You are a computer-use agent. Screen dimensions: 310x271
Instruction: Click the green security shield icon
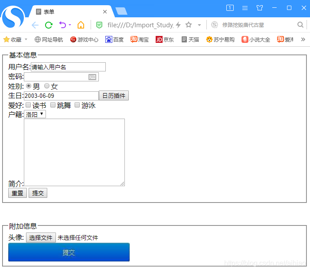[x=99, y=25]
